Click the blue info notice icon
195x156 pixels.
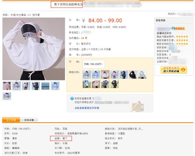click(72, 99)
